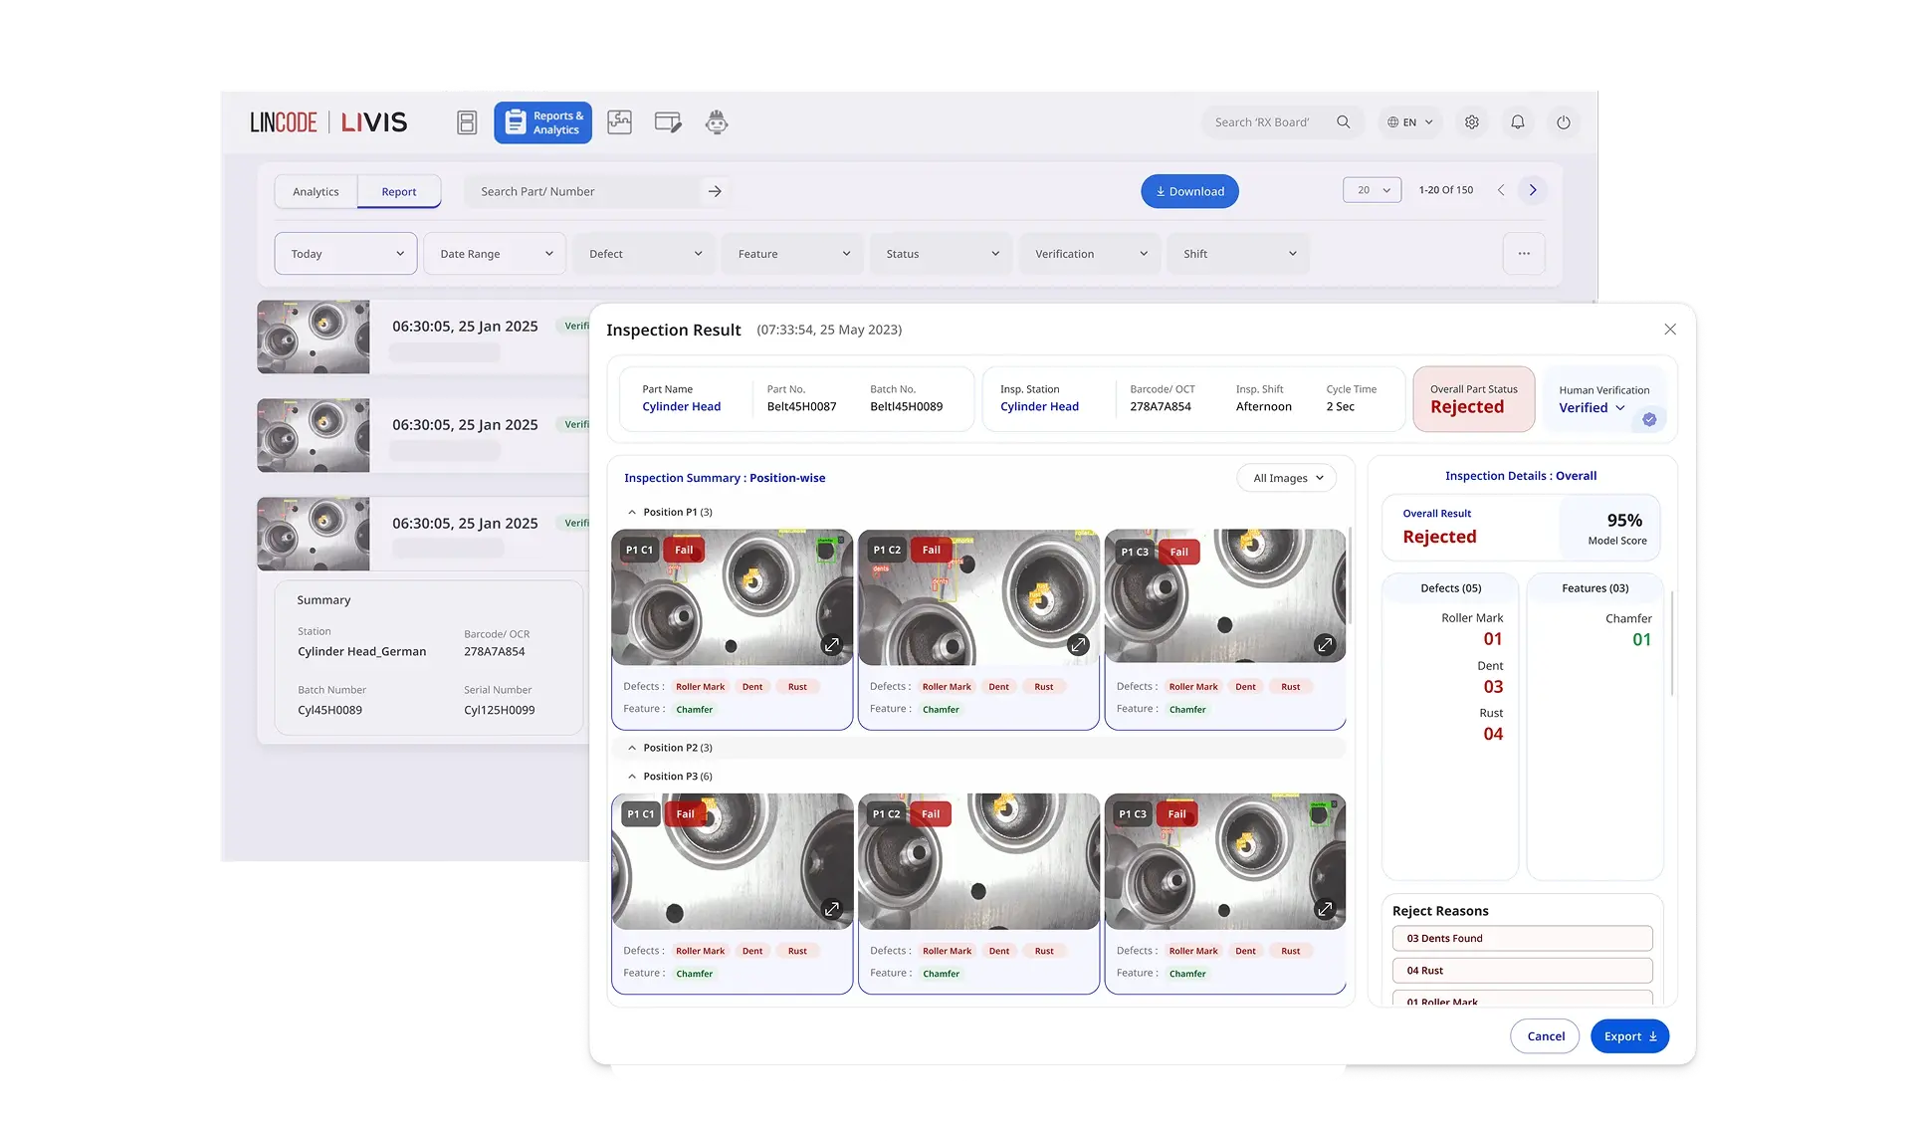Open the All Images dropdown
The image size is (1911, 1131).
pyautogui.click(x=1287, y=478)
